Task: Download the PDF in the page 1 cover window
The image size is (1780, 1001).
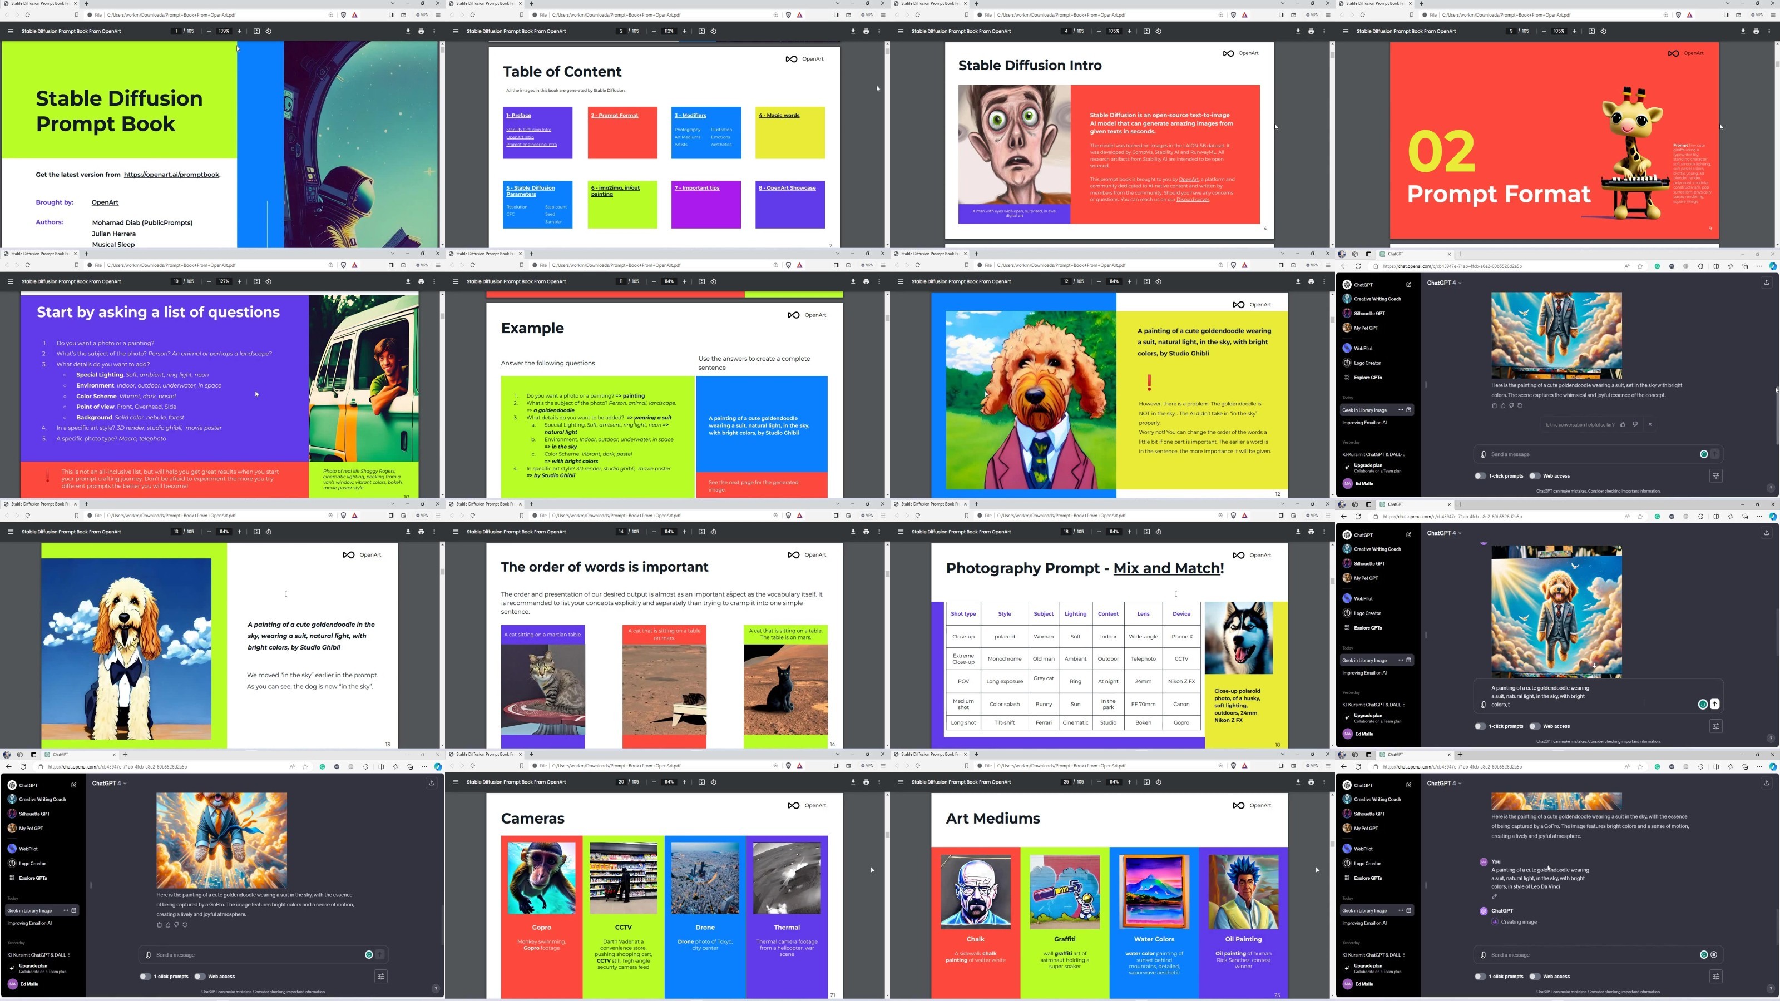Action: (408, 31)
